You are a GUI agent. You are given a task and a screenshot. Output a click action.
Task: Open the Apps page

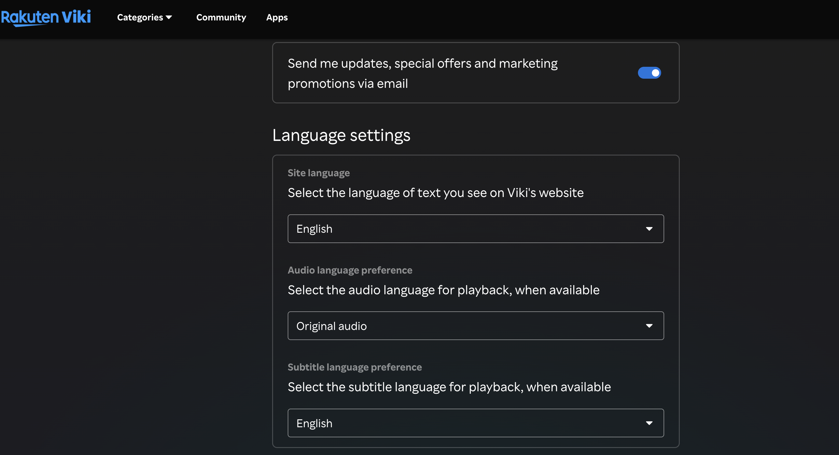click(277, 17)
